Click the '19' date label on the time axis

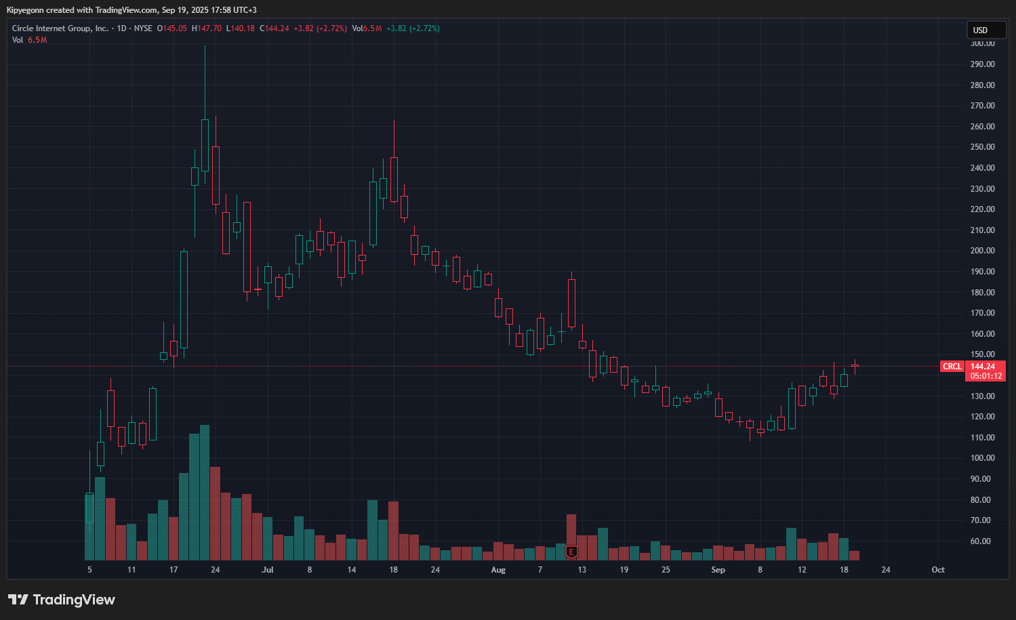(624, 570)
